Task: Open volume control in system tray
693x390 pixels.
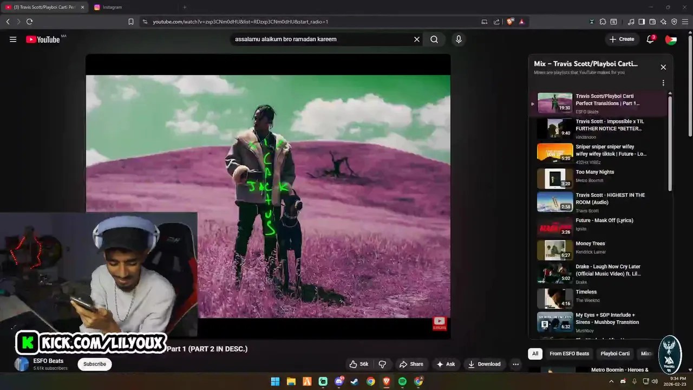Action: 655,381
